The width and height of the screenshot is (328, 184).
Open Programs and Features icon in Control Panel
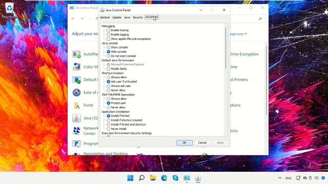tap(76, 144)
